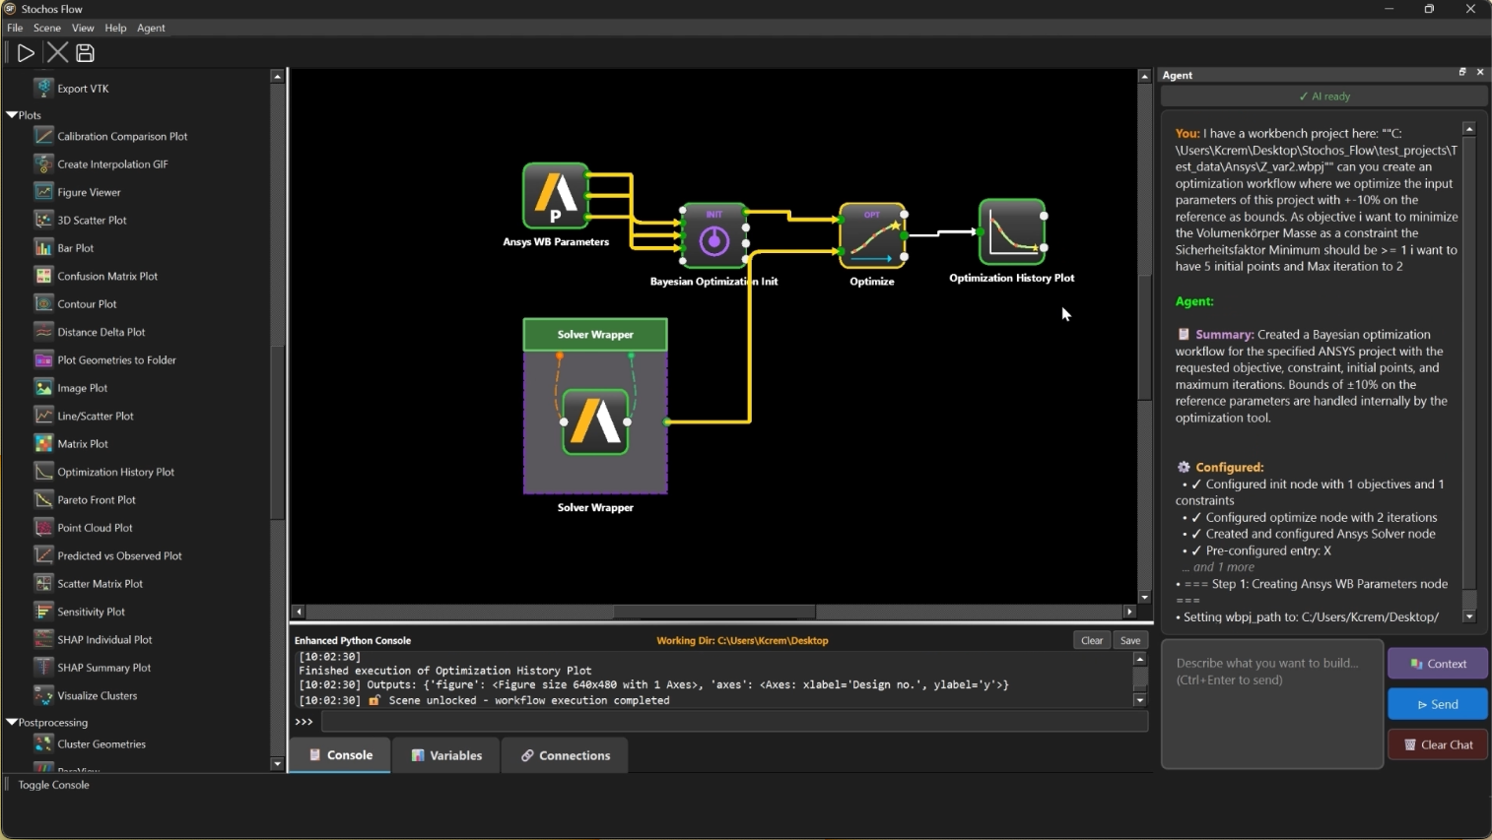Click the Ansys solver node inside Solver Wrapper
This screenshot has height=840, width=1492.
click(595, 421)
